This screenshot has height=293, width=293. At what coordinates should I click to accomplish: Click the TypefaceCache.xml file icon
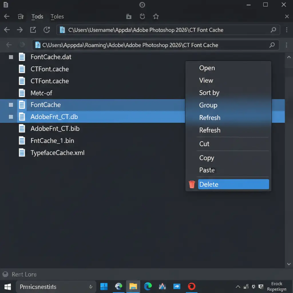tap(22, 153)
